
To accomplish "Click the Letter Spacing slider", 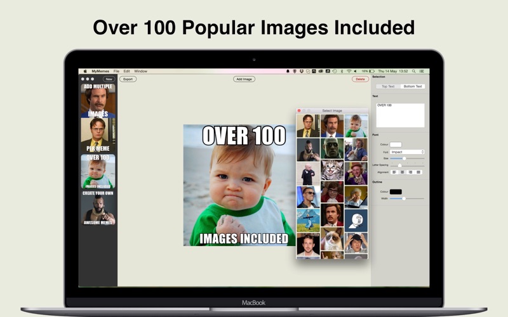I will point(407,165).
